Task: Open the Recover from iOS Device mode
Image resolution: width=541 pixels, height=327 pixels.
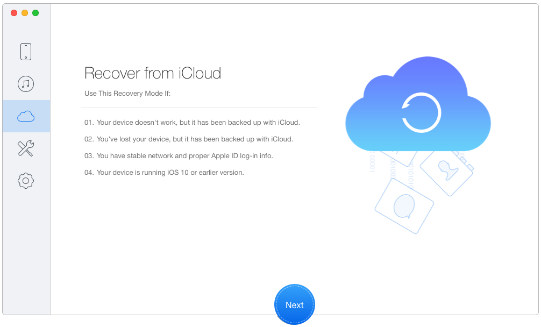Action: pos(26,52)
